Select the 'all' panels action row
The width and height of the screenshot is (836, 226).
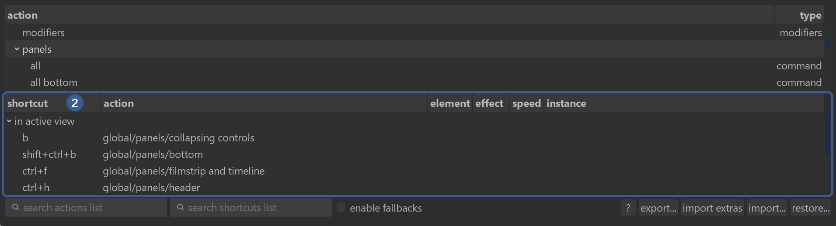(35, 66)
